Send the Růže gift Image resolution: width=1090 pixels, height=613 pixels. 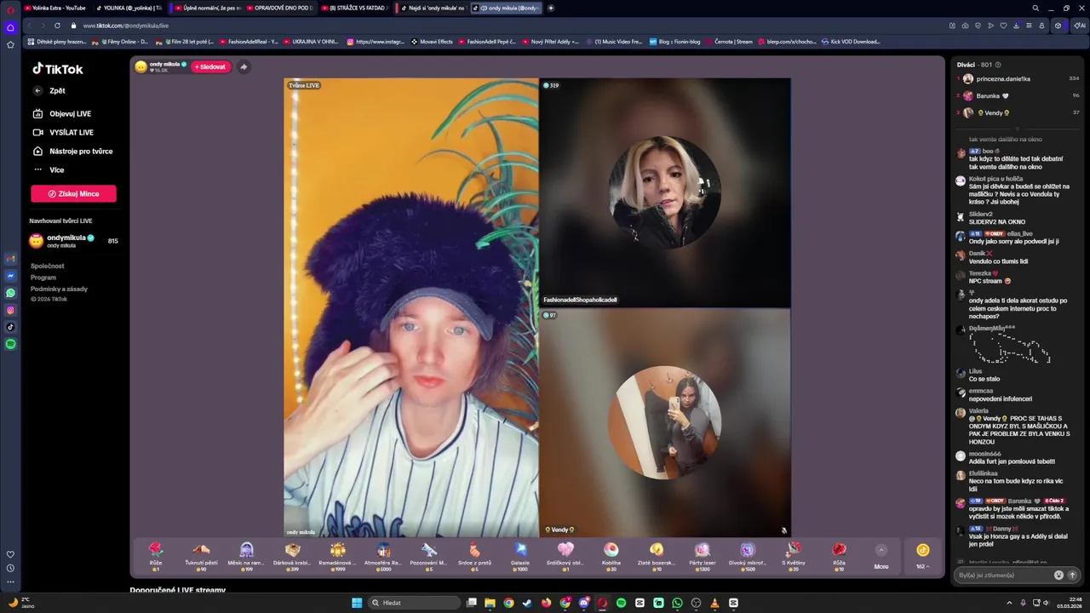pos(156,555)
